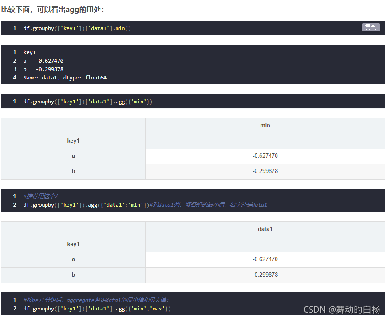Viewport: 387px width, 318px height.
Task: Click the CSDN @舞动的白杨 watermark link
Action: [342, 308]
